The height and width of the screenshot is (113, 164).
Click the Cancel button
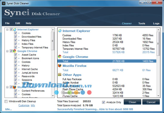(151, 102)
